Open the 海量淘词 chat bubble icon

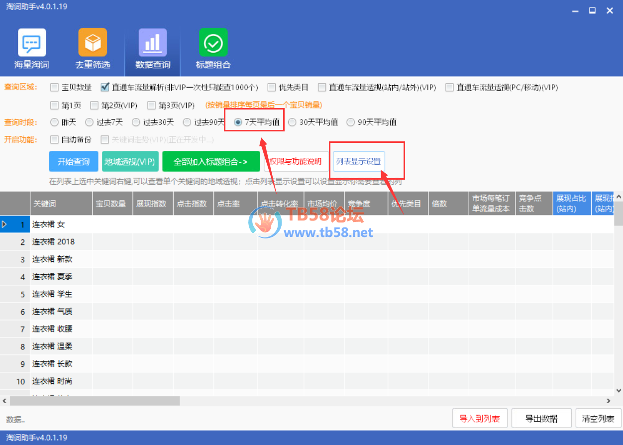click(x=32, y=43)
